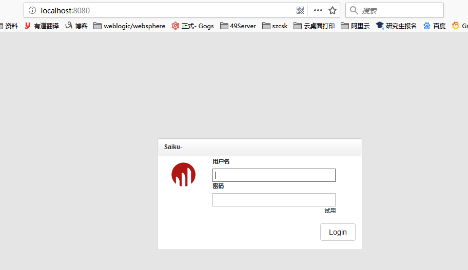The width and height of the screenshot is (468, 270).
Task: Click the Saiku red logo
Action: coord(183,175)
